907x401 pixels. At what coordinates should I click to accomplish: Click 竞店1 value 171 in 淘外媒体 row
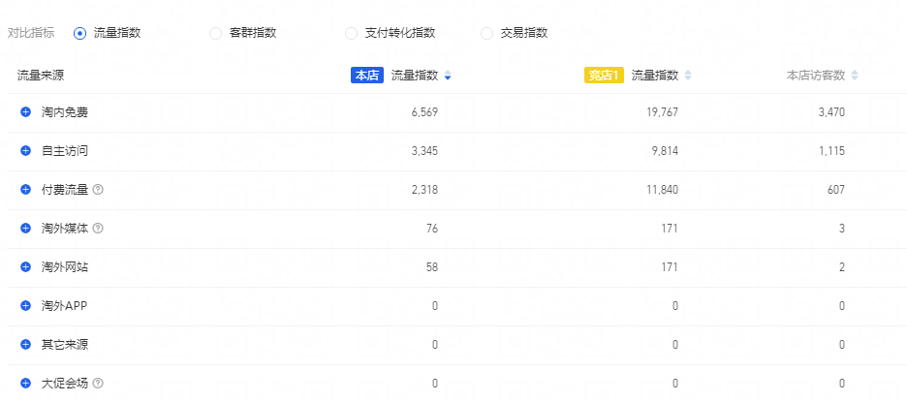click(670, 229)
